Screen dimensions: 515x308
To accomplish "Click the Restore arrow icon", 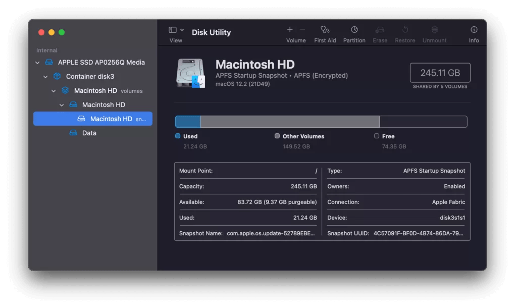I will tap(405, 30).
